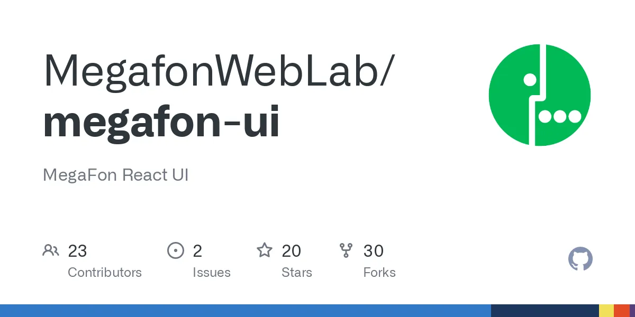Click the Issues circle-dot icon
This screenshot has height=317, width=635.
tap(175, 250)
